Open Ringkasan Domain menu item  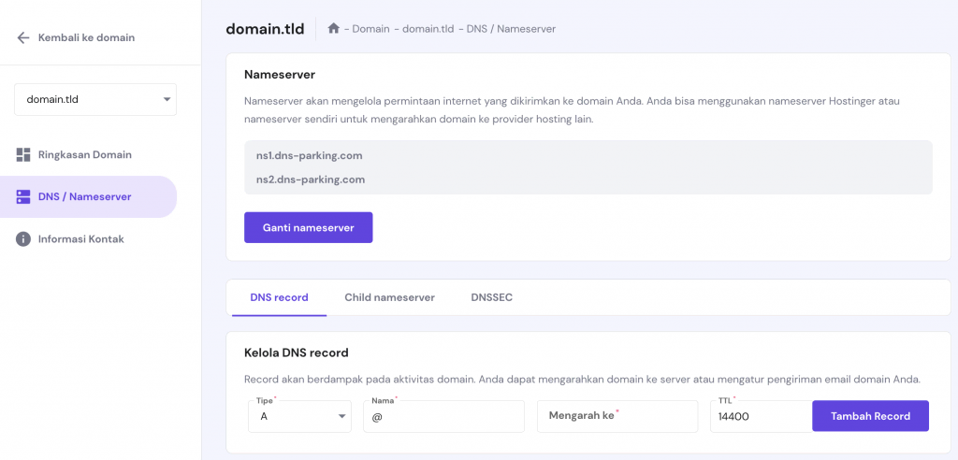[84, 154]
